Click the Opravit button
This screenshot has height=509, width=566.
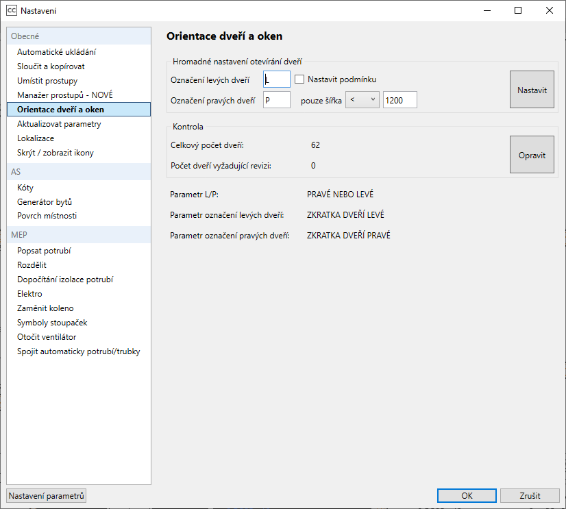point(532,155)
